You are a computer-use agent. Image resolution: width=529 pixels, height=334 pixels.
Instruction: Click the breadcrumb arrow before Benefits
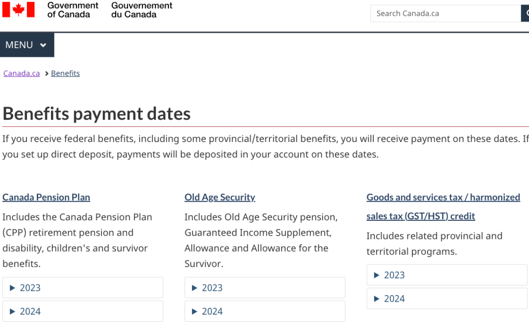pos(47,73)
